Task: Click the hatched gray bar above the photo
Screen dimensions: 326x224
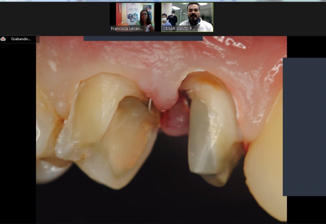Action: [x=143, y=39]
